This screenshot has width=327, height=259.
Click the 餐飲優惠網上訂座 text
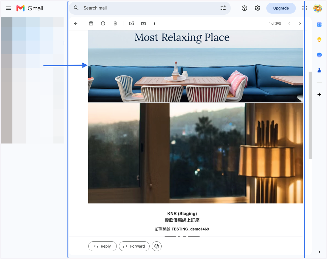pos(182,220)
